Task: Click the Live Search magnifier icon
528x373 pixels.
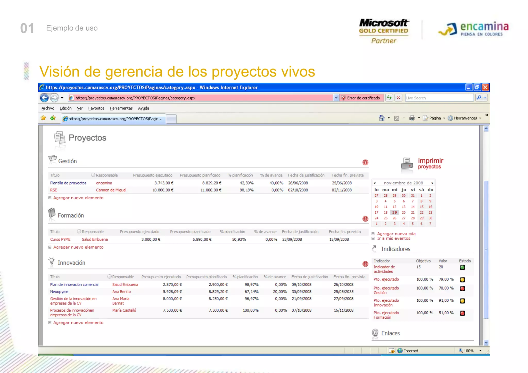Action: click(x=479, y=98)
